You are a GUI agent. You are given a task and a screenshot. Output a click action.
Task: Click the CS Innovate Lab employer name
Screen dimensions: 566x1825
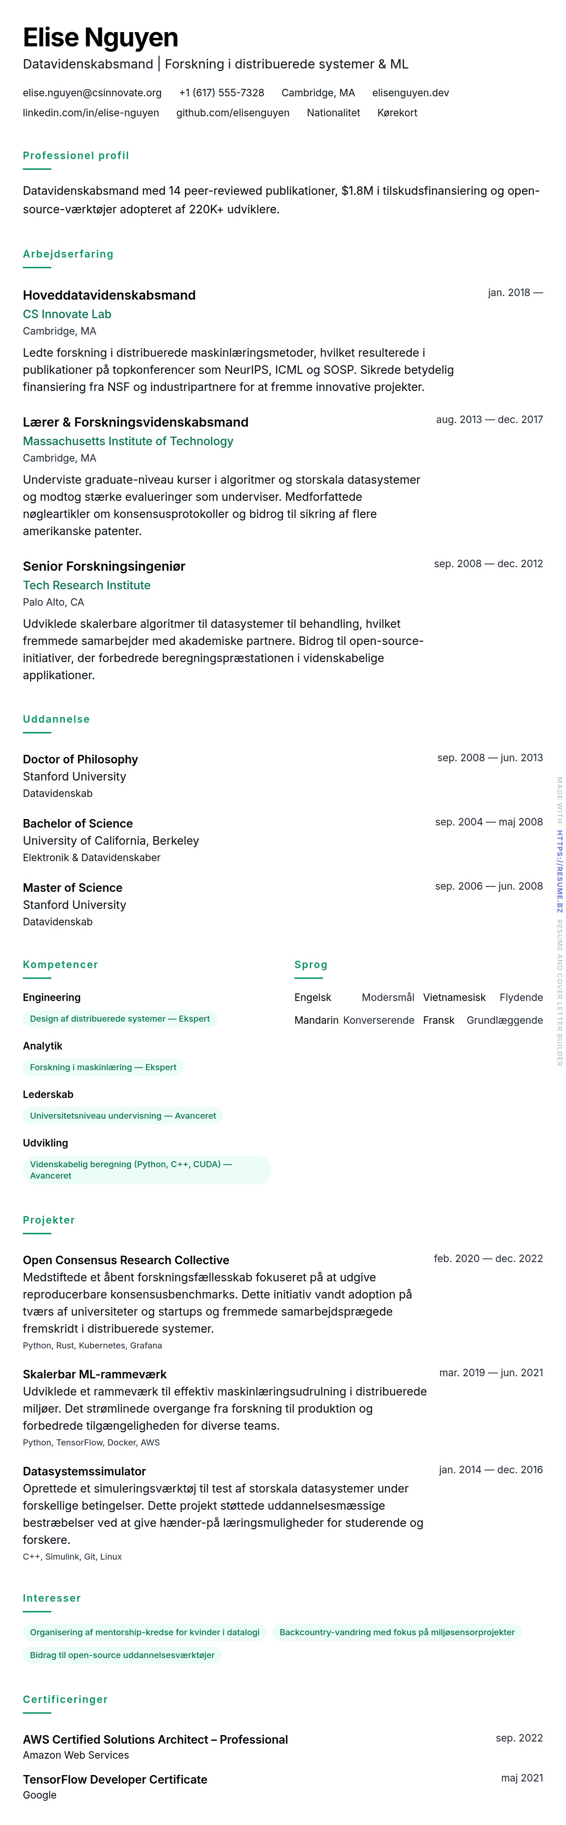67,314
